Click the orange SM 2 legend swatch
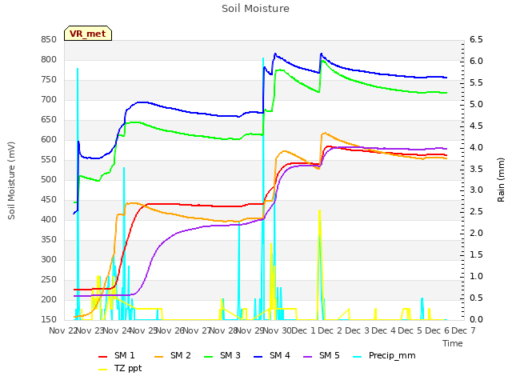Viewport: 512px width, 384px height. click(x=159, y=357)
